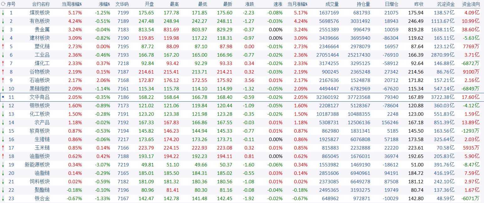484x203 pixels.
Task: Sort by the 资金流向 column header
Action: (471, 4)
